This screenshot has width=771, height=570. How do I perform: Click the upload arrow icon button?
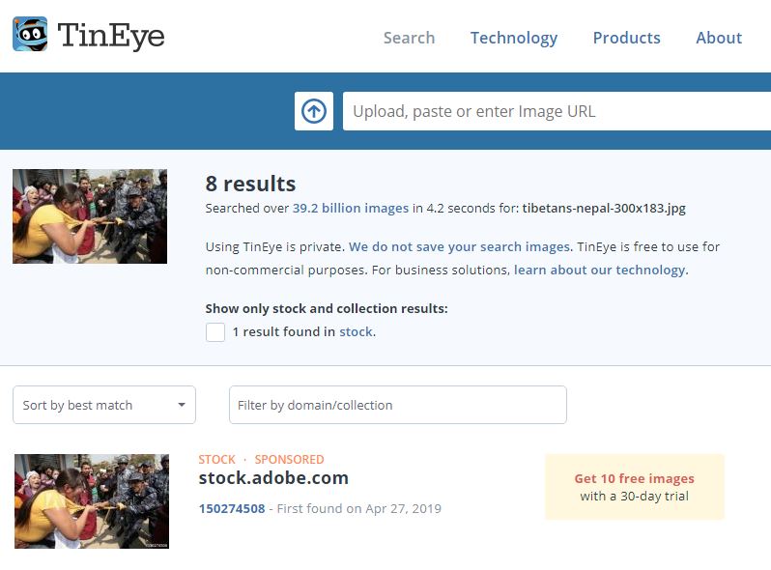314,111
